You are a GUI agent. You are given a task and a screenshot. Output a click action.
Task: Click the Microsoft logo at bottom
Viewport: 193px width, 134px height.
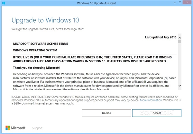pyautogui.click(x=15, y=128)
